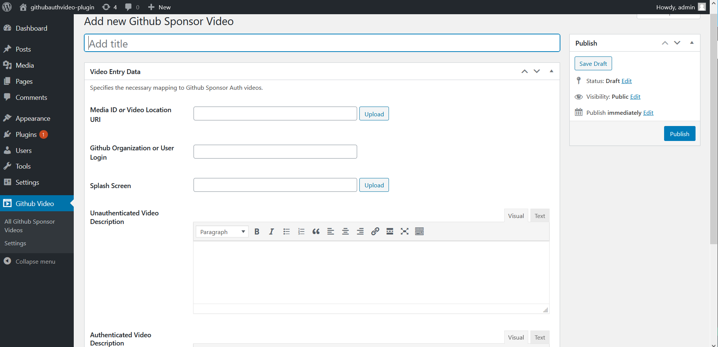Click the New plus icon
This screenshot has height=347, width=718.
[151, 7]
